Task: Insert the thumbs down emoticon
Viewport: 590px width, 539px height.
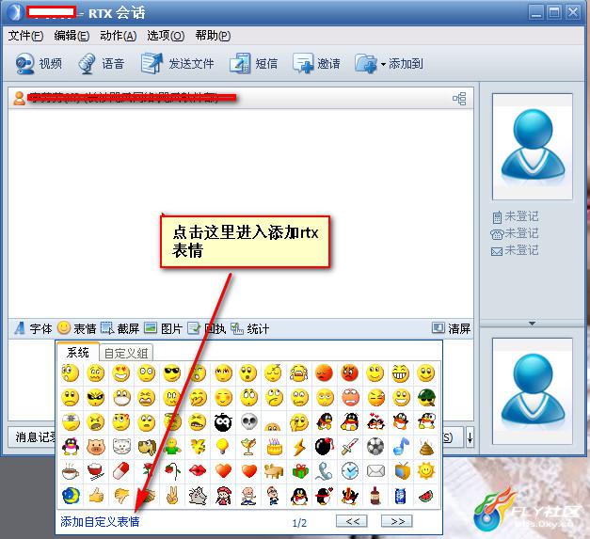Action: [121, 496]
